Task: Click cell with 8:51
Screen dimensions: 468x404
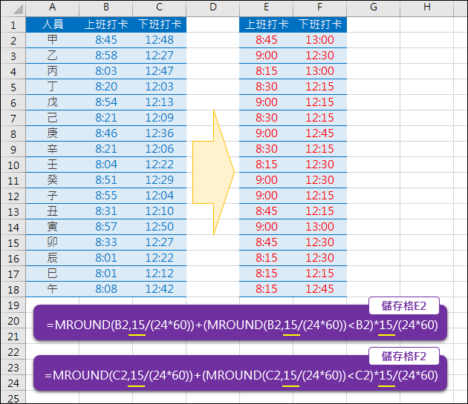Action: 106,180
